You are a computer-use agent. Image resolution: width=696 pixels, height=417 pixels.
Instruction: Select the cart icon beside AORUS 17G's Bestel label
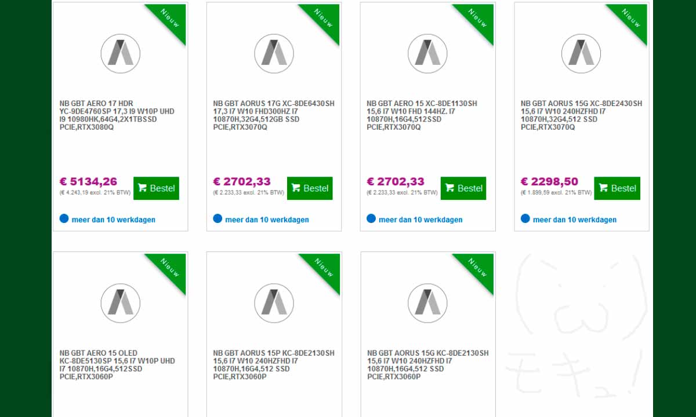pos(296,188)
